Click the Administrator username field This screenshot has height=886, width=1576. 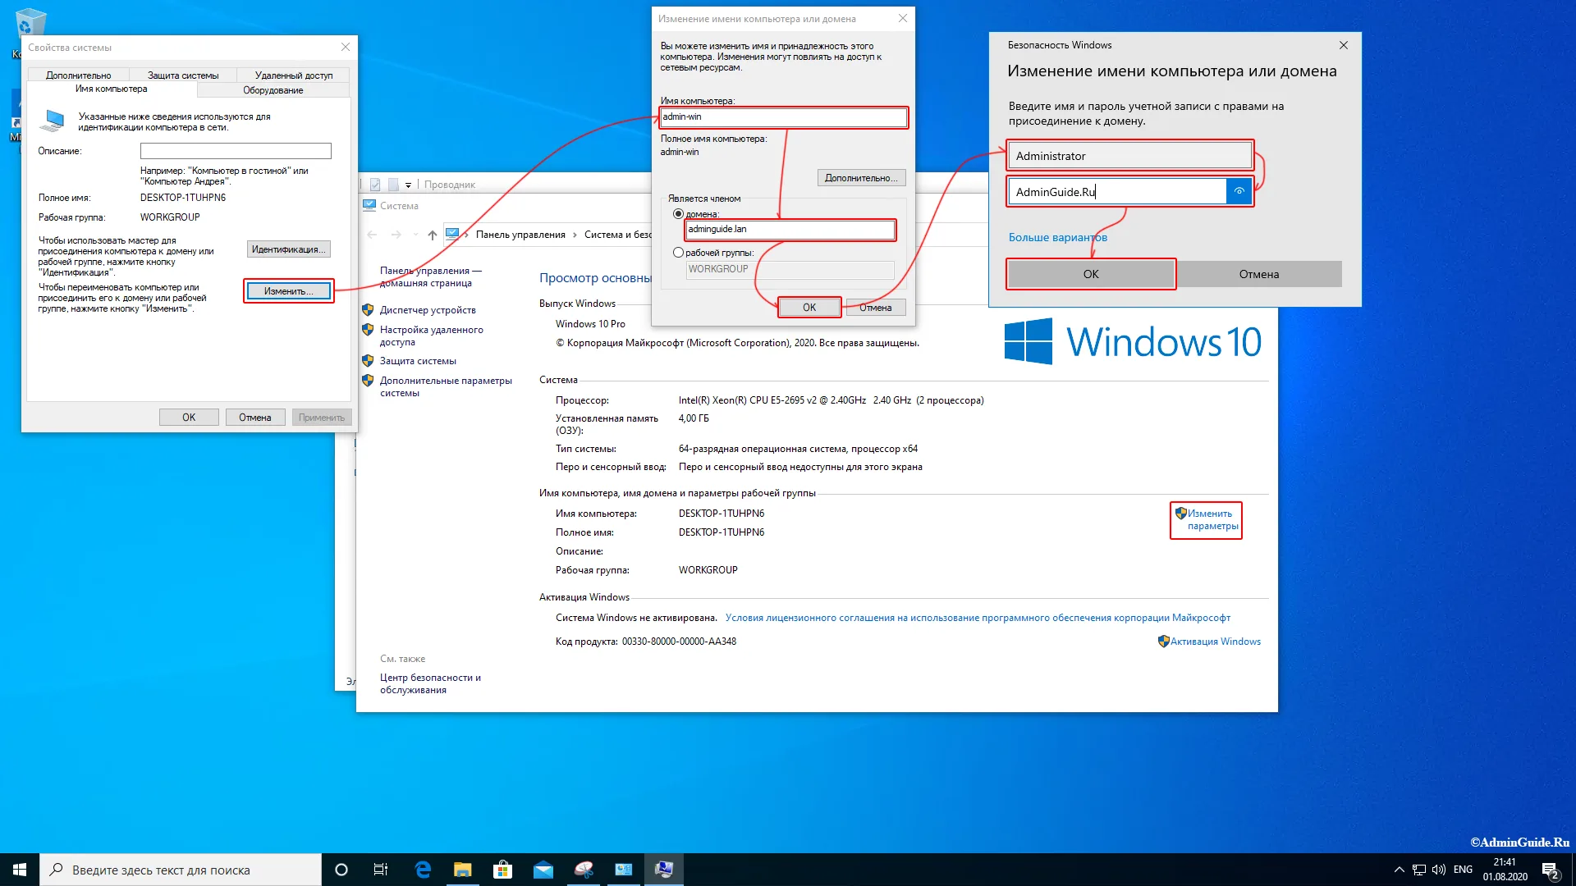(x=1129, y=156)
